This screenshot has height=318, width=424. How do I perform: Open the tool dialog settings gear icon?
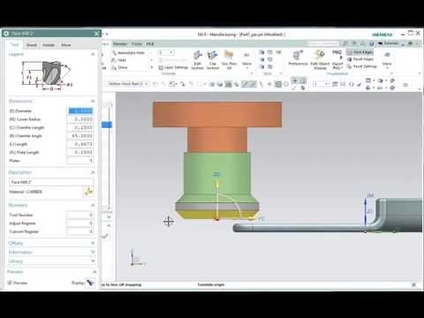[6, 34]
